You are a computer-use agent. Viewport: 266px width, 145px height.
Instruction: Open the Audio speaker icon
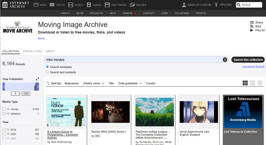89,5
